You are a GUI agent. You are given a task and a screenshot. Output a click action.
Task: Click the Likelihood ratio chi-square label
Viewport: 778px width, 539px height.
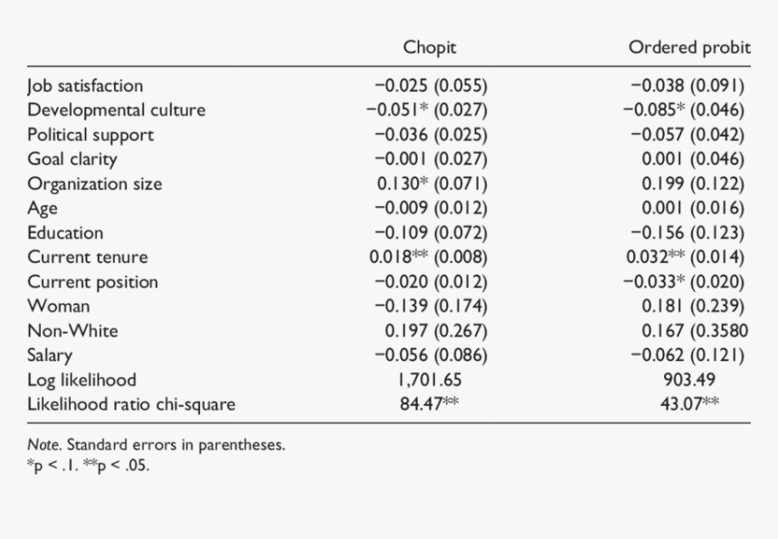click(x=131, y=403)
